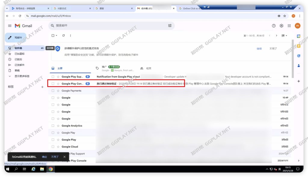
Task: Open Chrome three-dot menu
Action: click(x=300, y=16)
